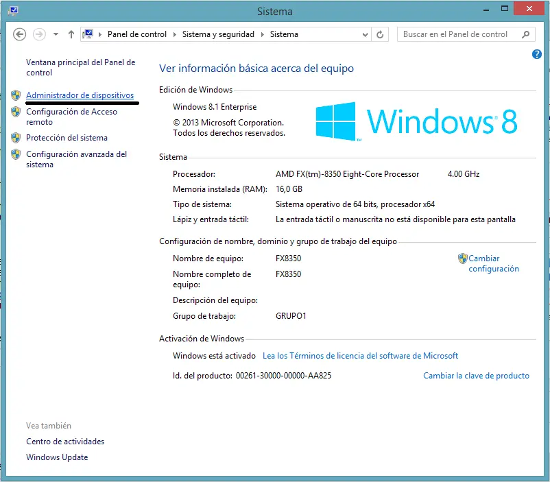
Task: Select Sistema in the address breadcrumb
Action: click(284, 34)
